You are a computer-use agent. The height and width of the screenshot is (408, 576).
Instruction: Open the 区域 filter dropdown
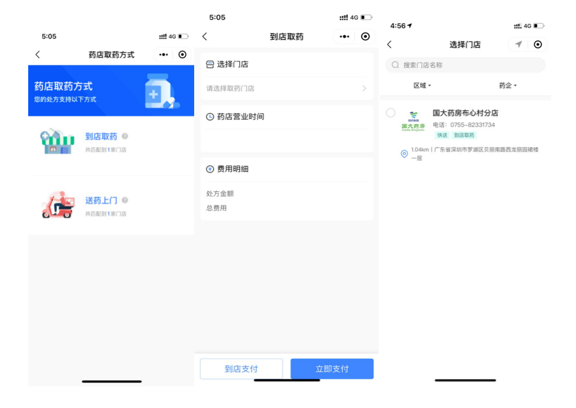coord(422,86)
